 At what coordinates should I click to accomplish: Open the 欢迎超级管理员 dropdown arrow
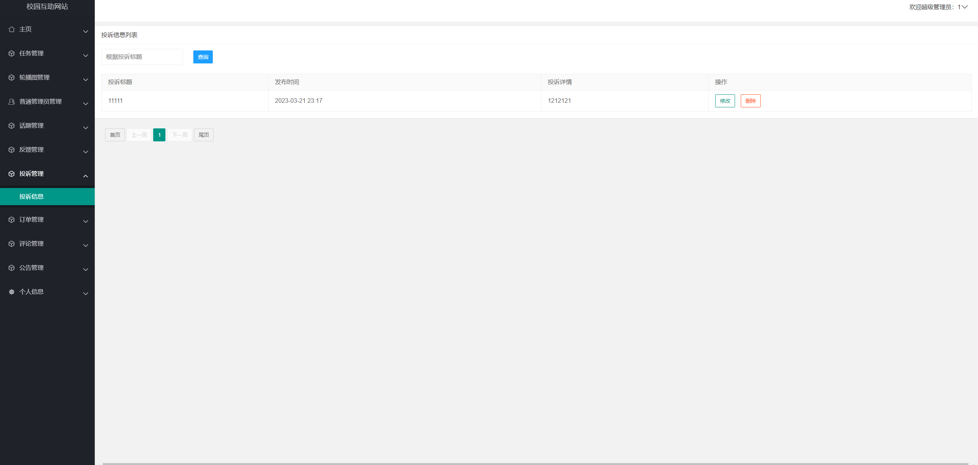[965, 7]
